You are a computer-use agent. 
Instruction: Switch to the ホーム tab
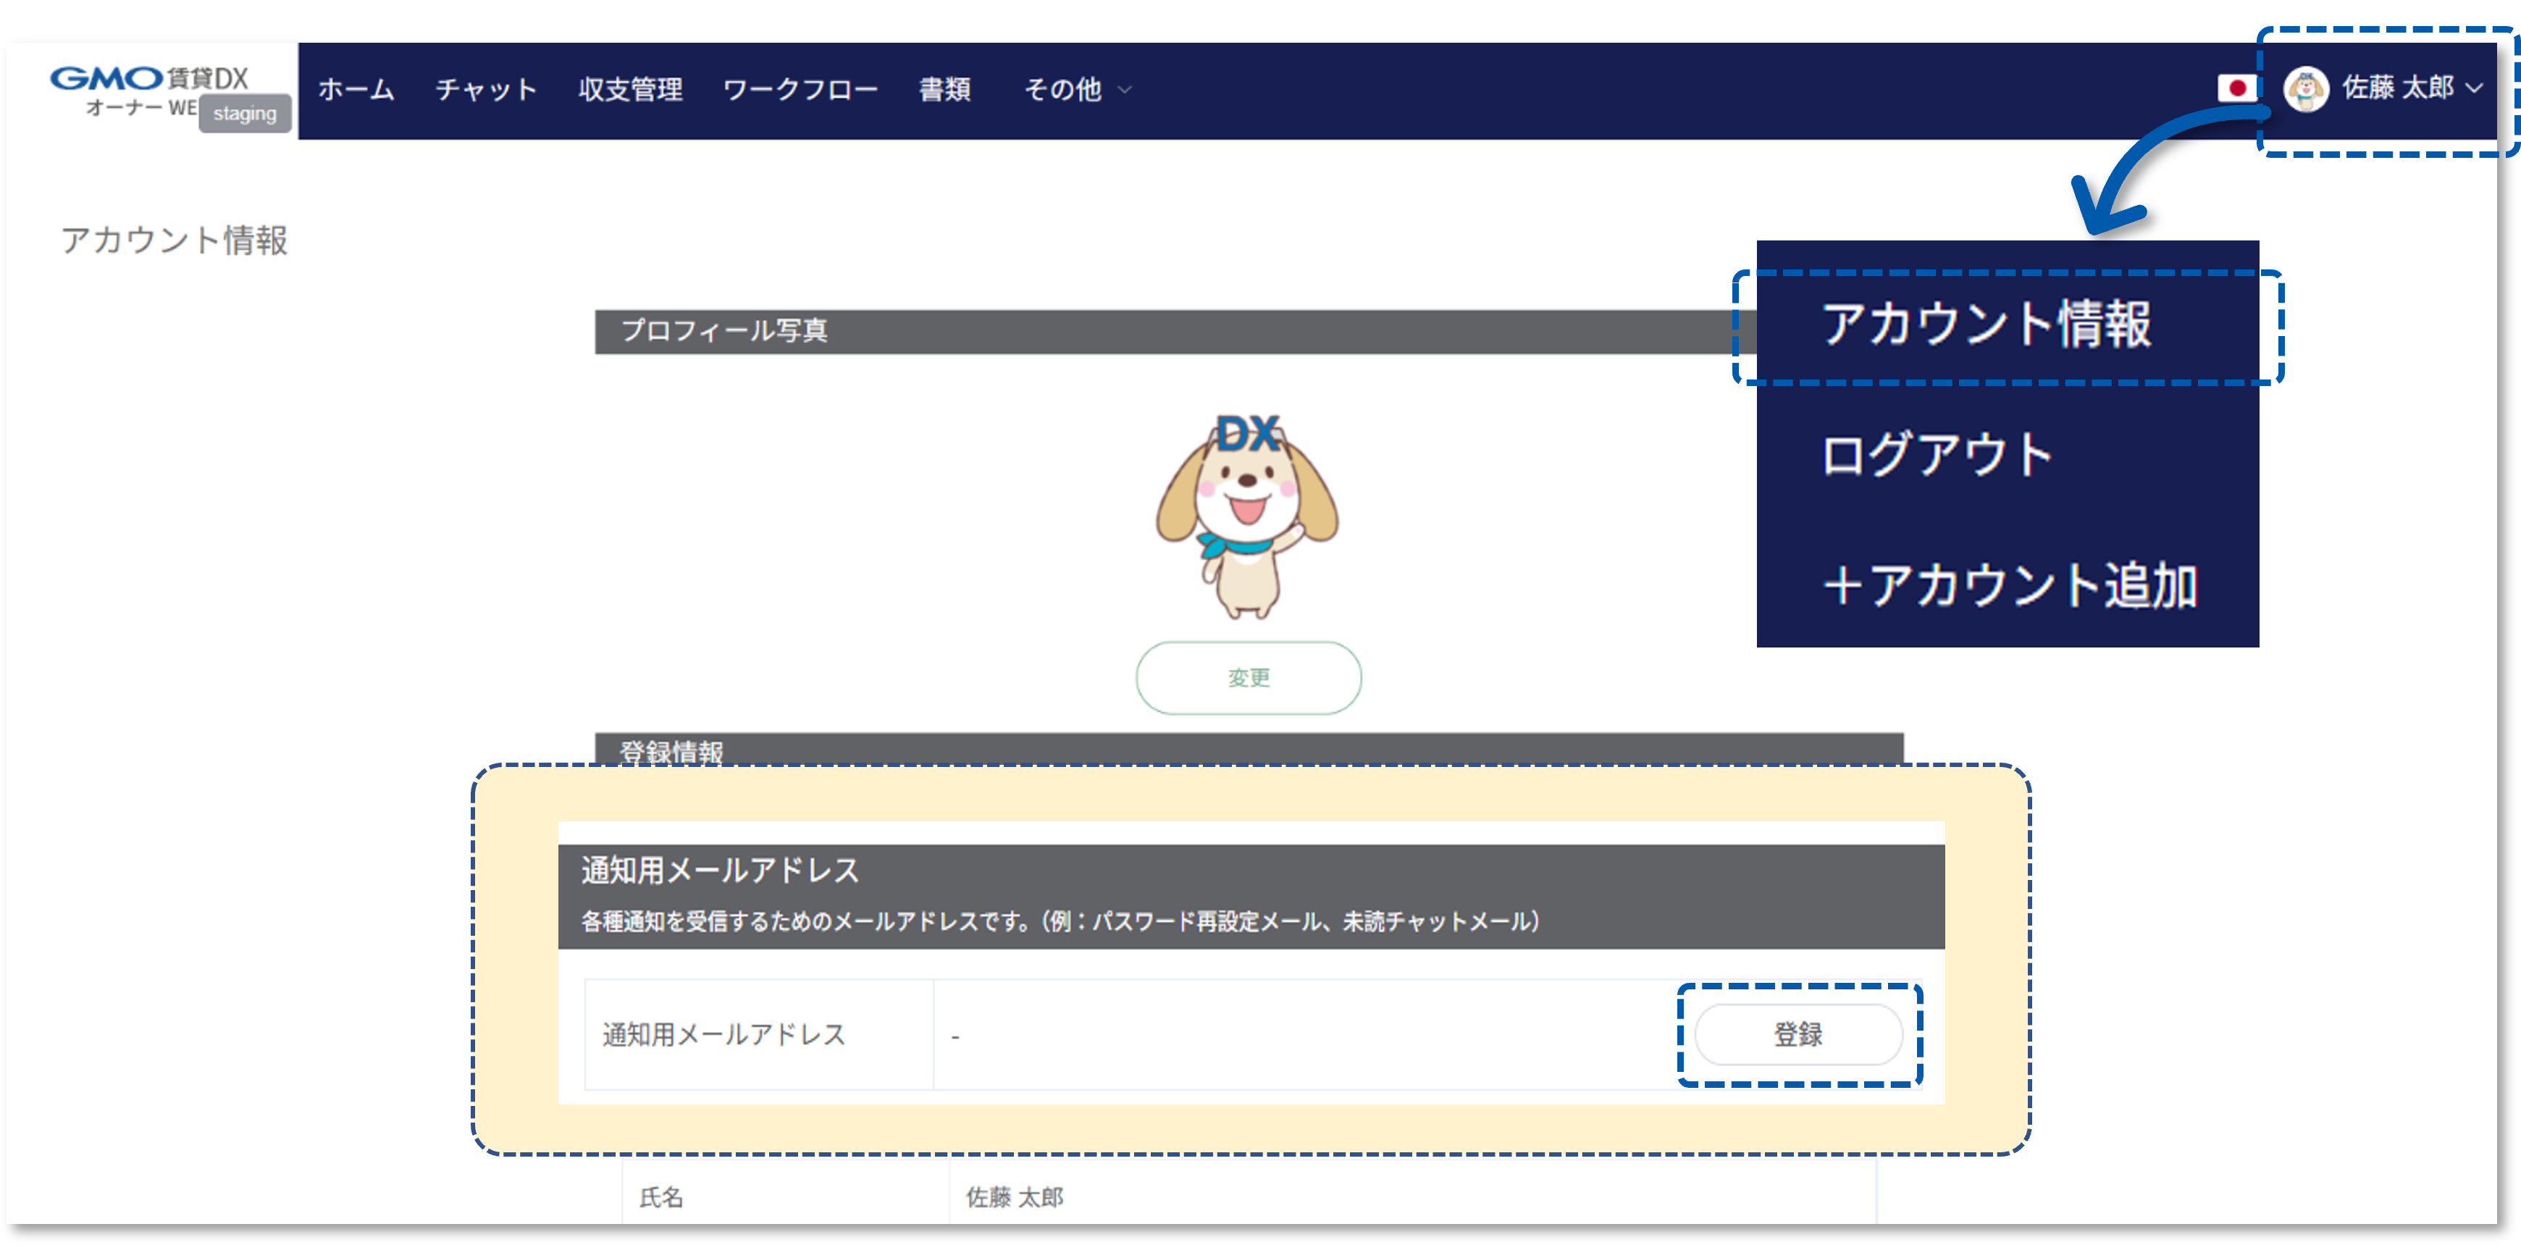click(356, 90)
